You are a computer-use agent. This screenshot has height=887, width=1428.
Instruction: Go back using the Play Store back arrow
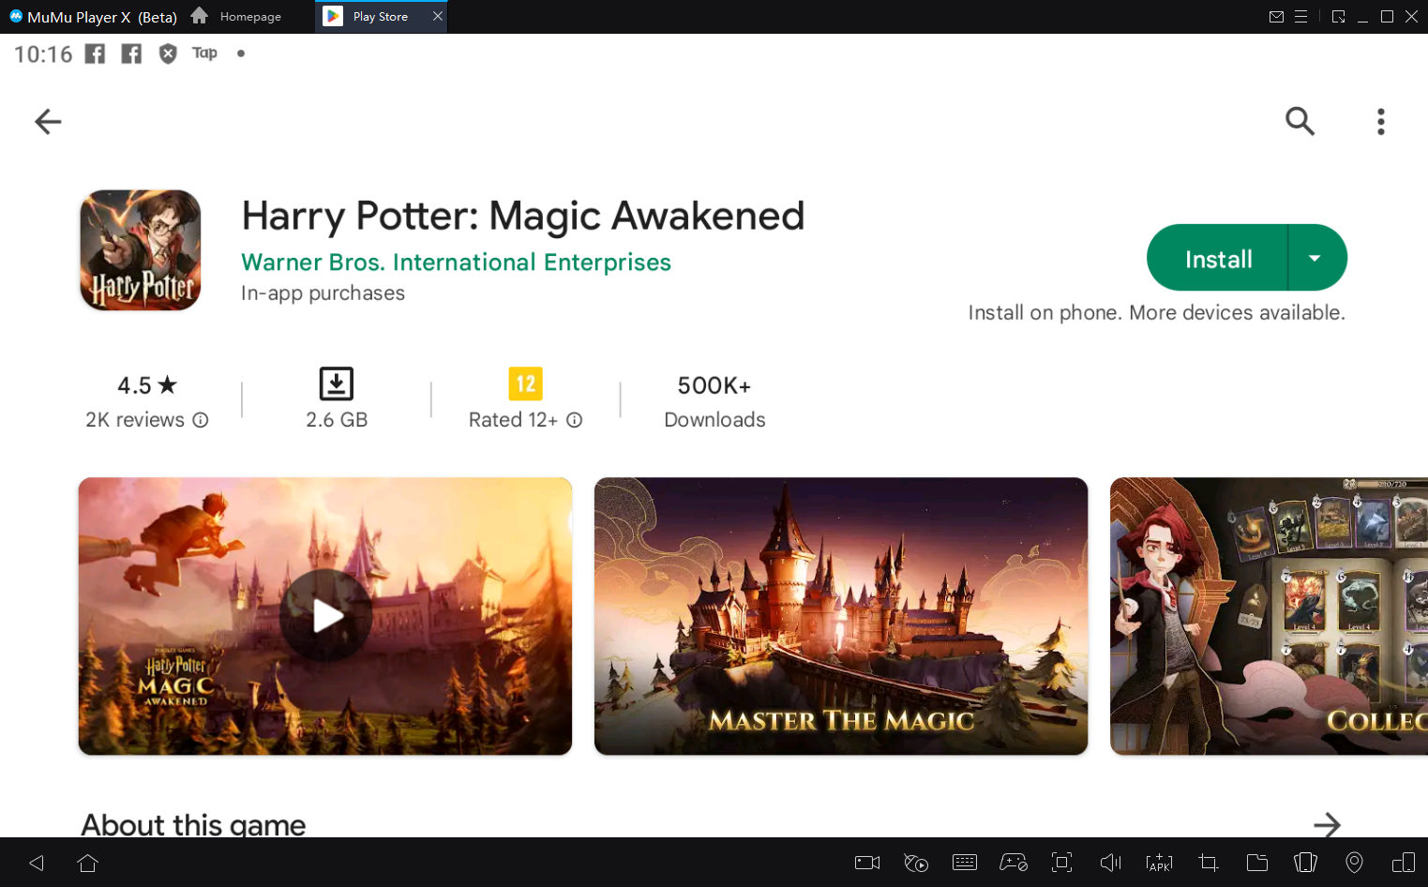(x=48, y=121)
